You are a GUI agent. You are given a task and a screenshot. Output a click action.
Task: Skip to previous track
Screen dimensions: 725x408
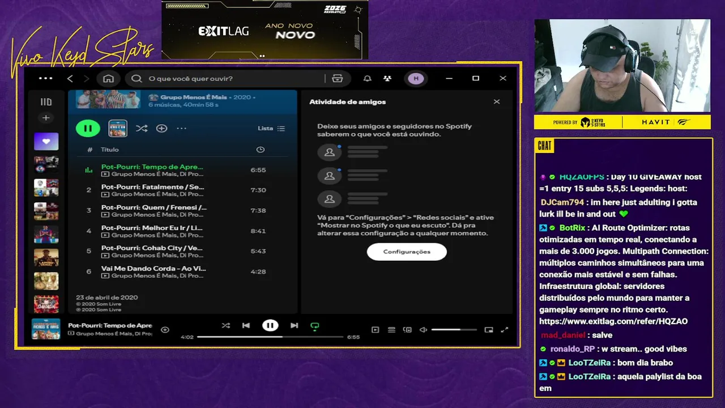coord(246,325)
